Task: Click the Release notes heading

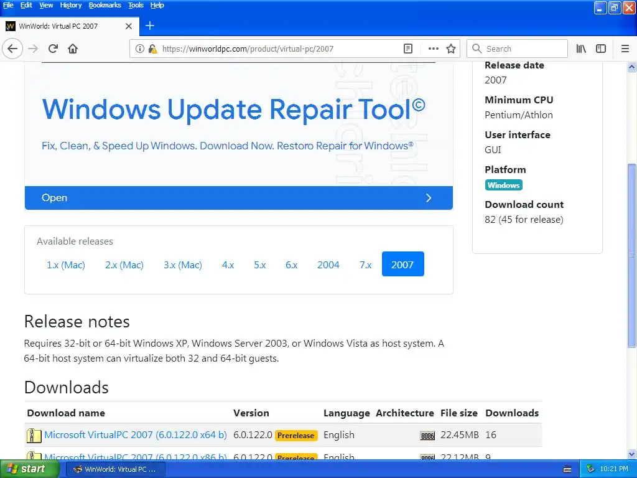Action: click(x=77, y=322)
